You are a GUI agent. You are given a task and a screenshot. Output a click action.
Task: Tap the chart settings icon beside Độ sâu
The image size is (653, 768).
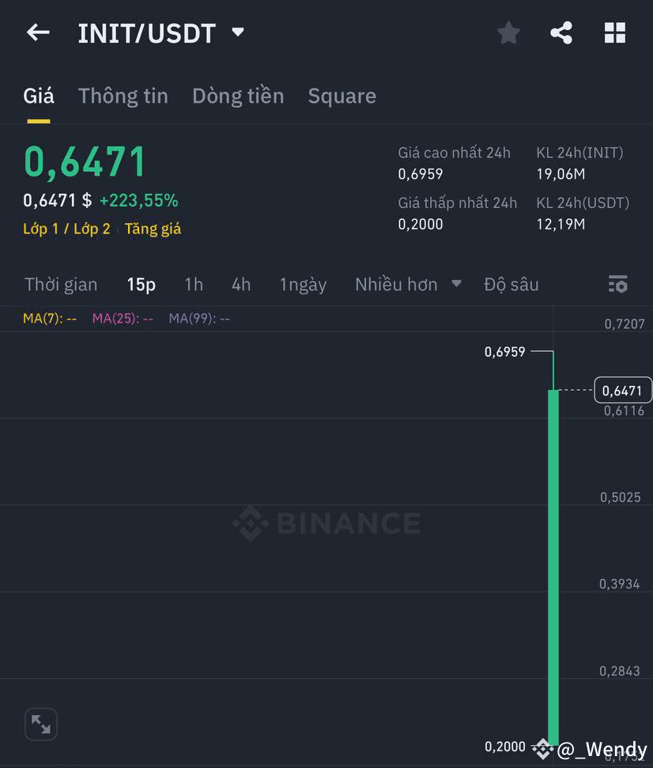click(617, 284)
